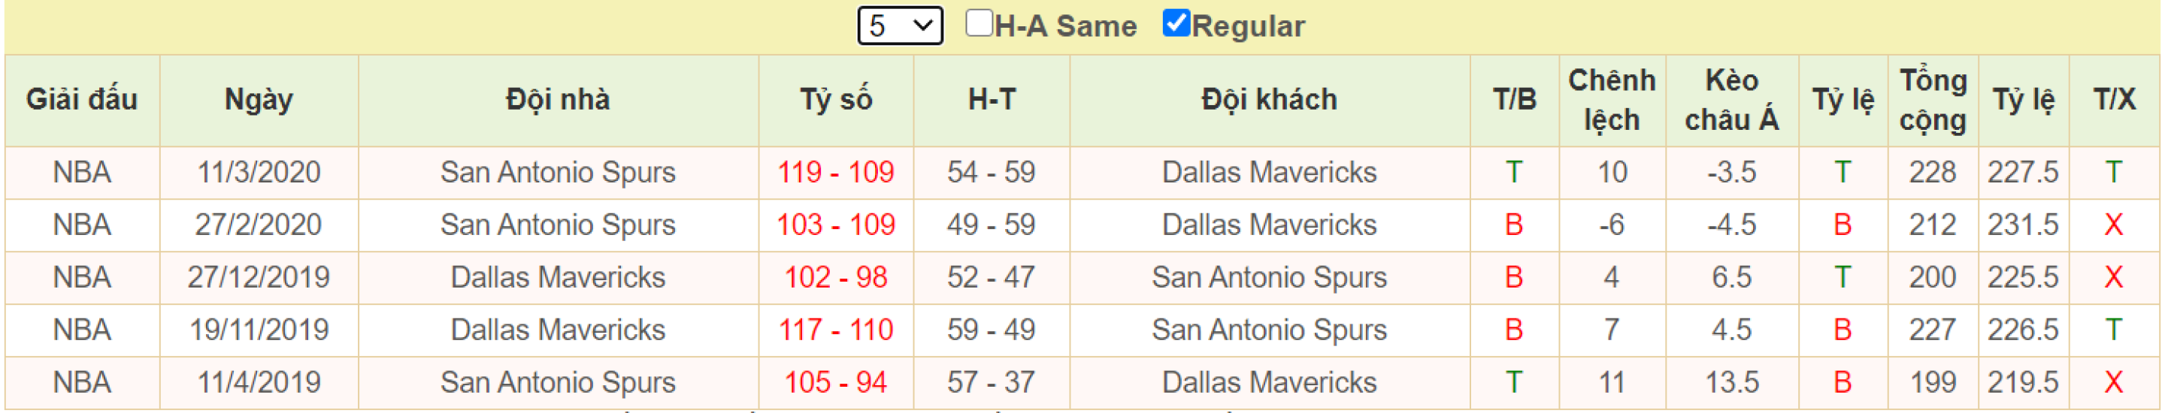Select Dallas Mavericks home team on 27/12/2019
The image size is (2165, 413).
558,277
